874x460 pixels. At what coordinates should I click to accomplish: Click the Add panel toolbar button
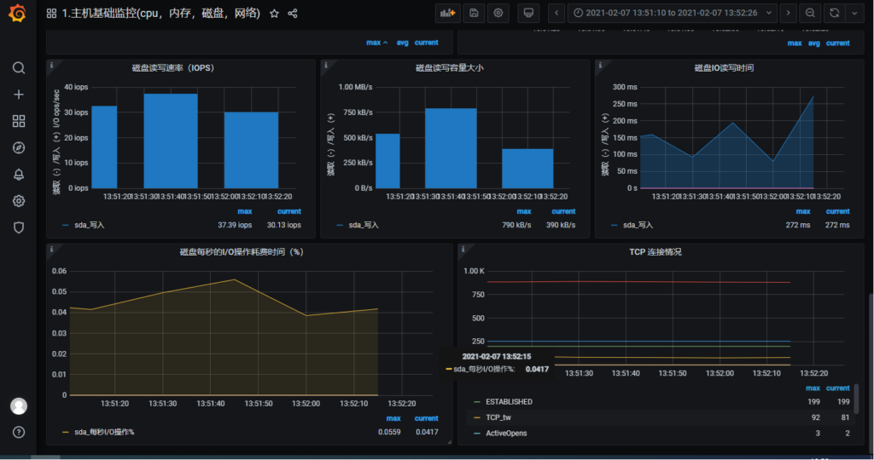pos(447,13)
